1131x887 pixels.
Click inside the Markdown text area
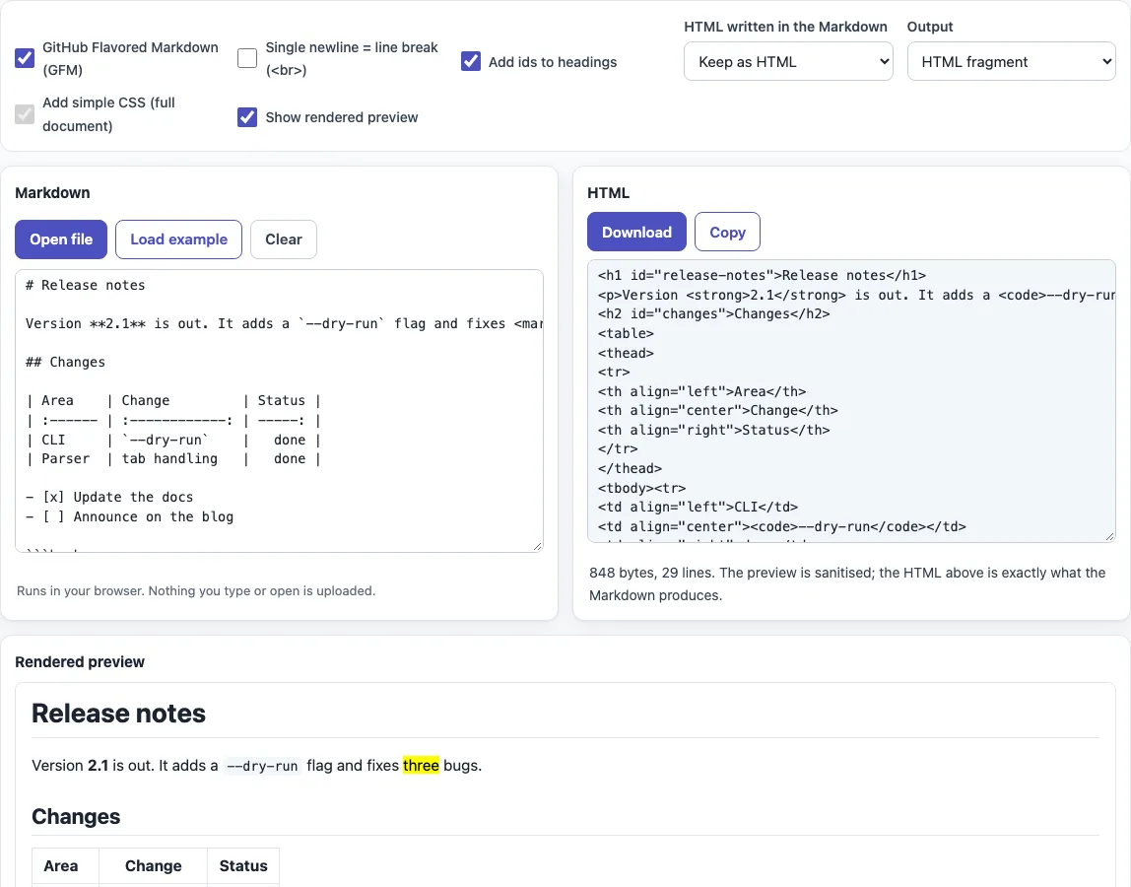point(279,411)
